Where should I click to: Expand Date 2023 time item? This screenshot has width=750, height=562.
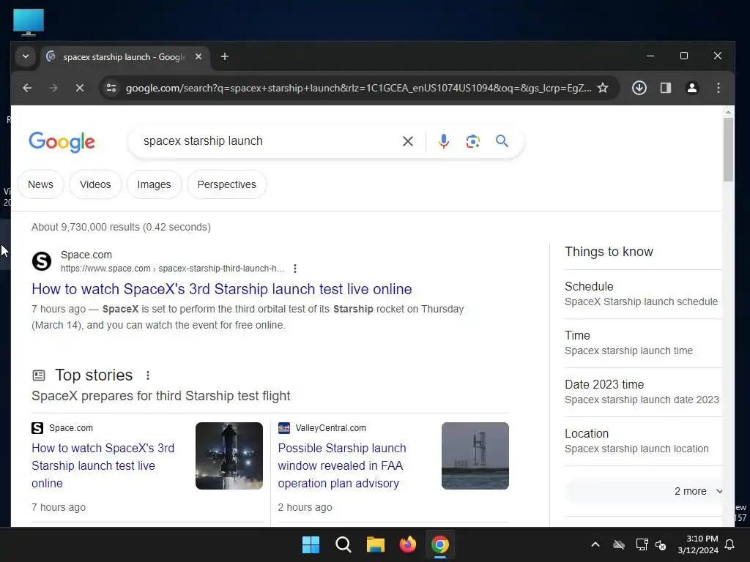(643, 392)
